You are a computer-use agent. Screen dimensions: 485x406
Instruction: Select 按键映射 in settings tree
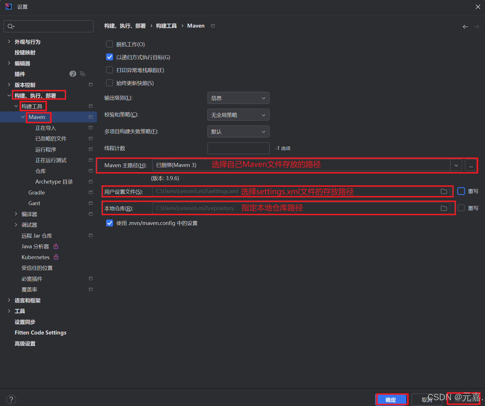pyautogui.click(x=25, y=53)
